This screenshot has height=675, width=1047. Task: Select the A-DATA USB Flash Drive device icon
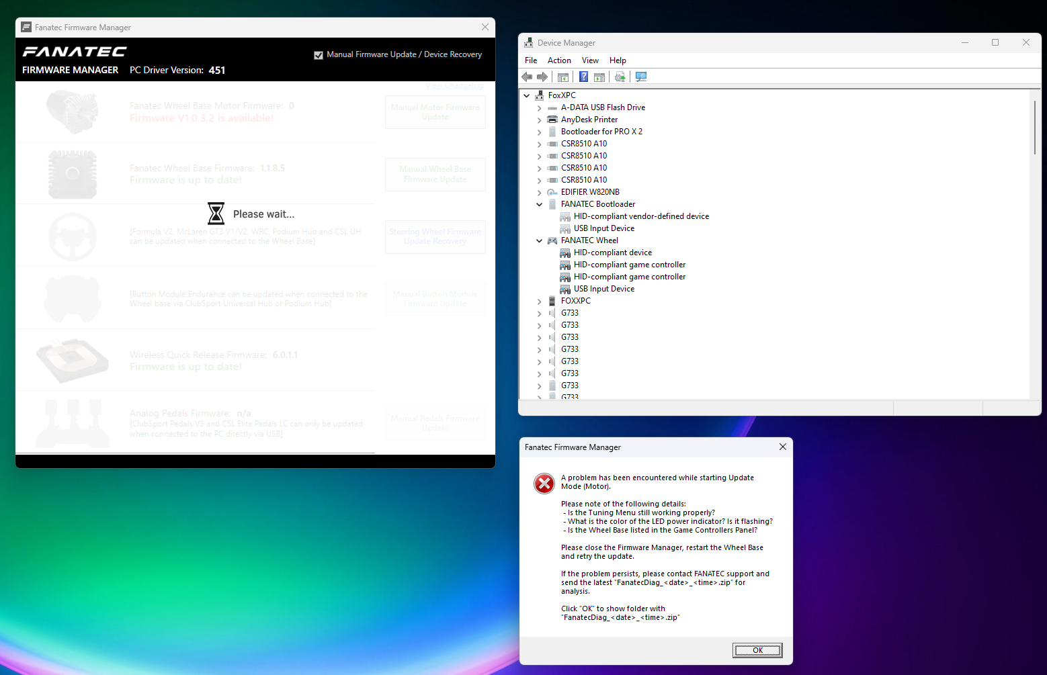pyautogui.click(x=552, y=107)
